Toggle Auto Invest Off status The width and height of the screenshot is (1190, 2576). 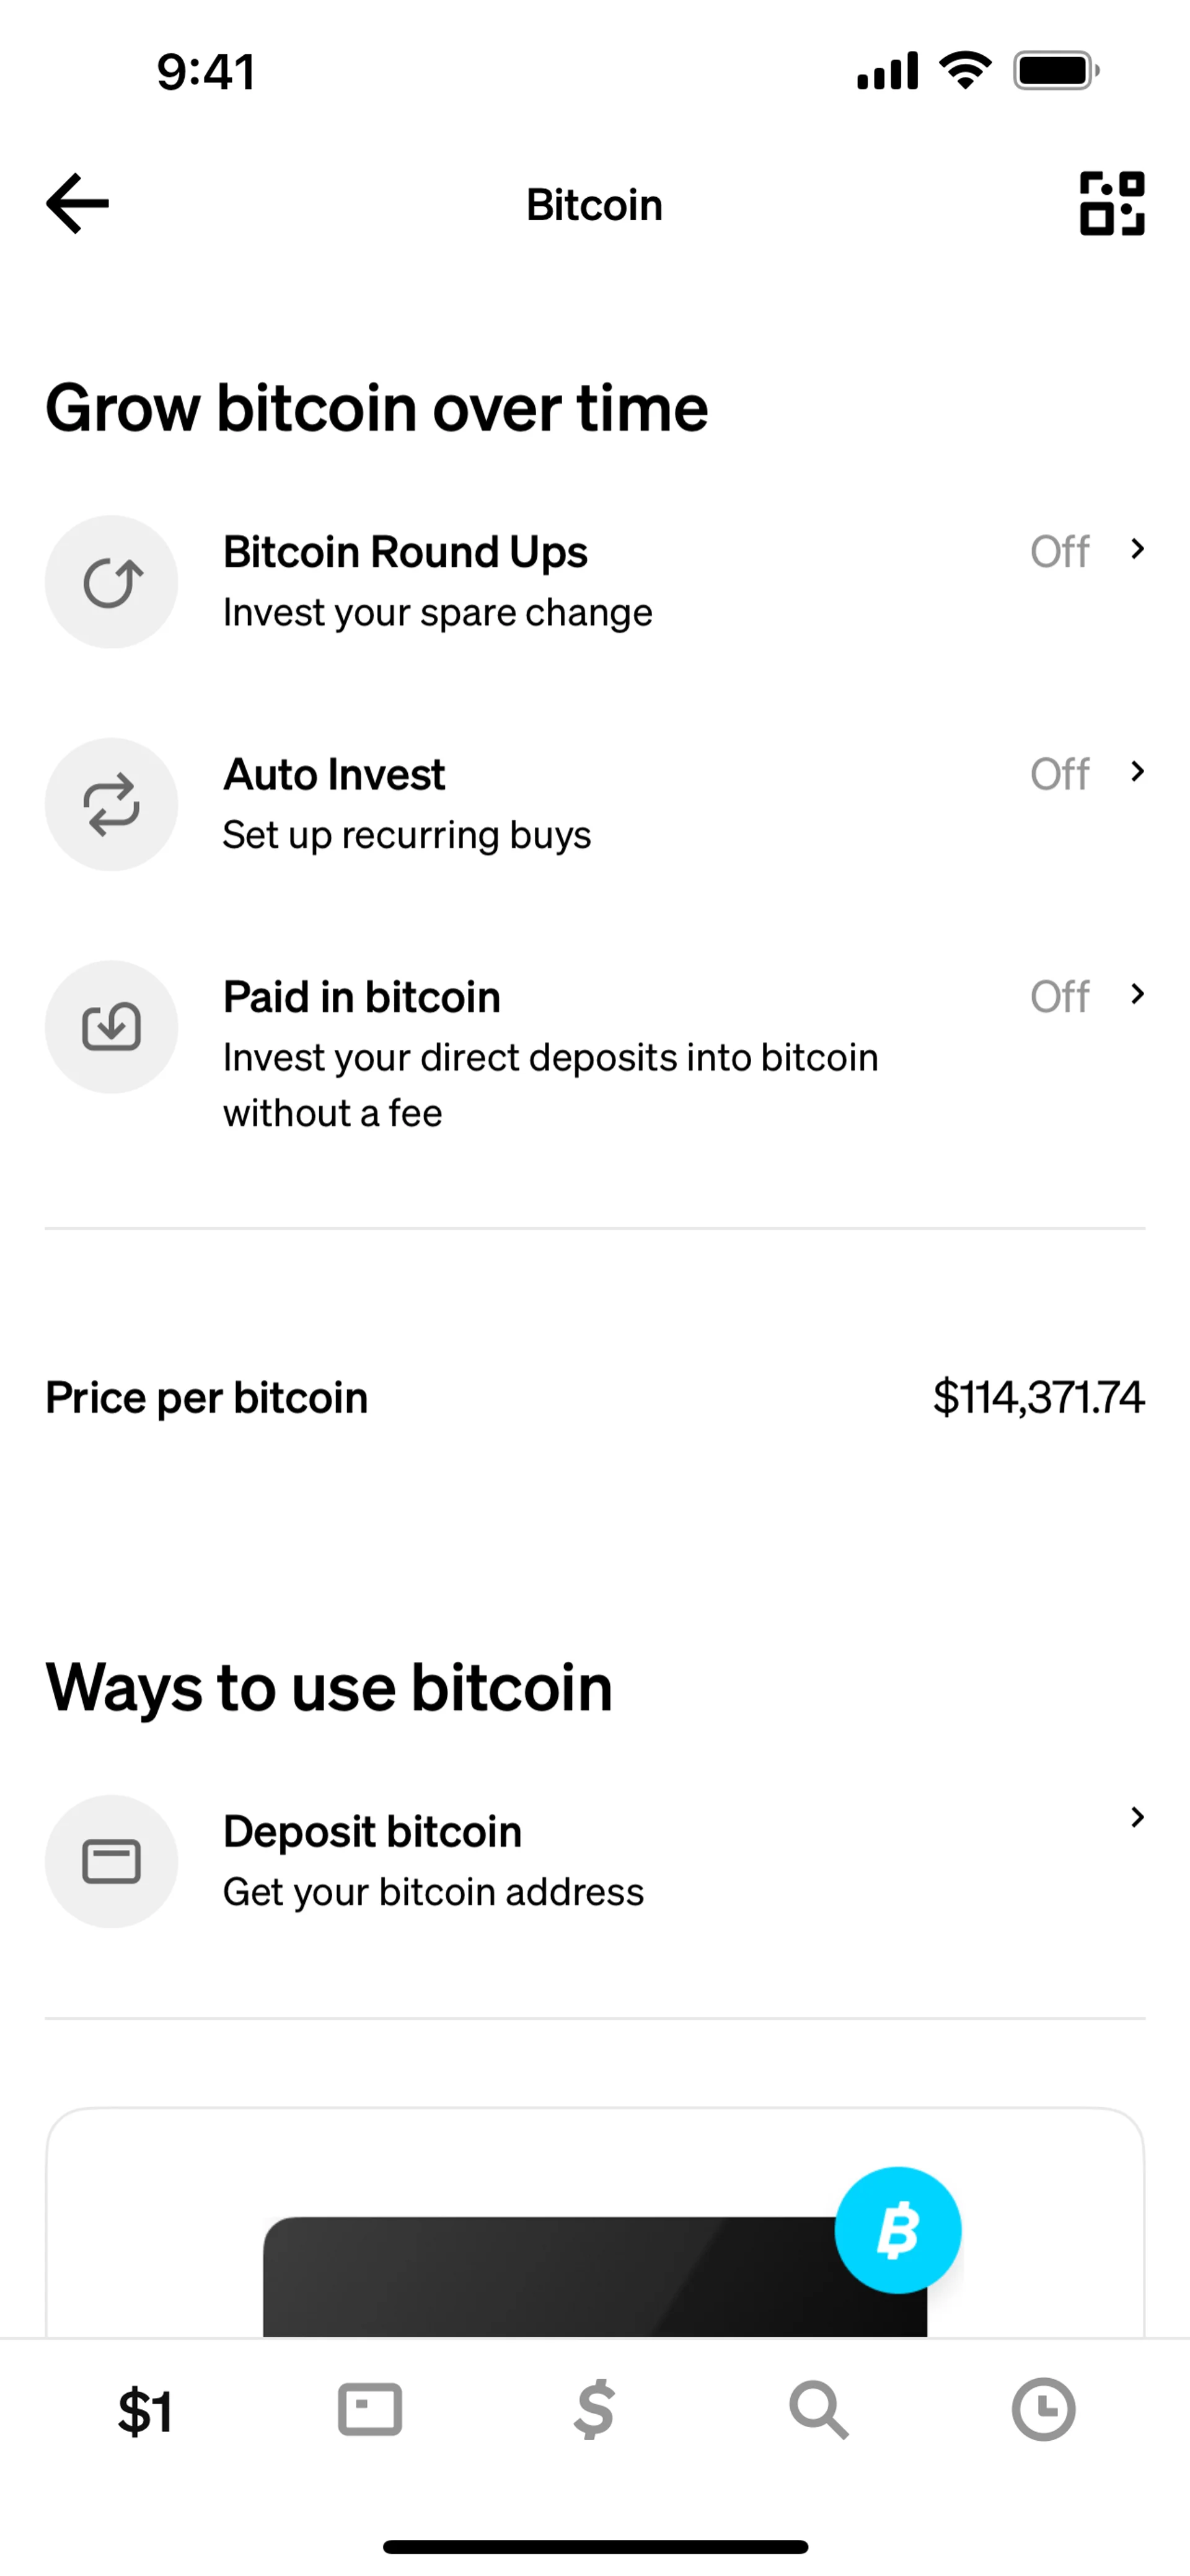(1059, 774)
